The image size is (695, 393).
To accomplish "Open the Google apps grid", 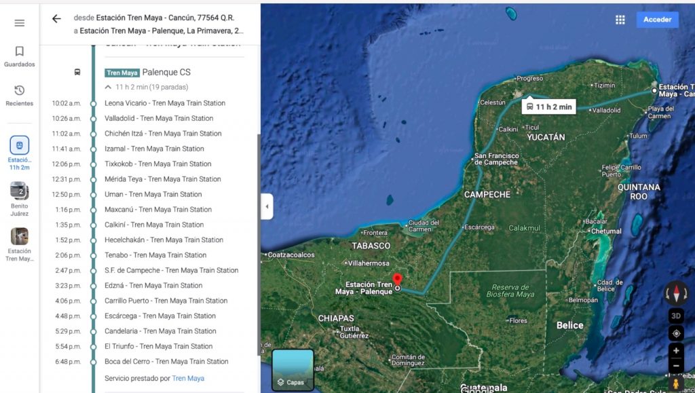I will (x=620, y=20).
